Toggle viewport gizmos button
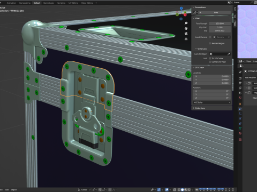257x192 pixels. pyautogui.click(x=159, y=190)
